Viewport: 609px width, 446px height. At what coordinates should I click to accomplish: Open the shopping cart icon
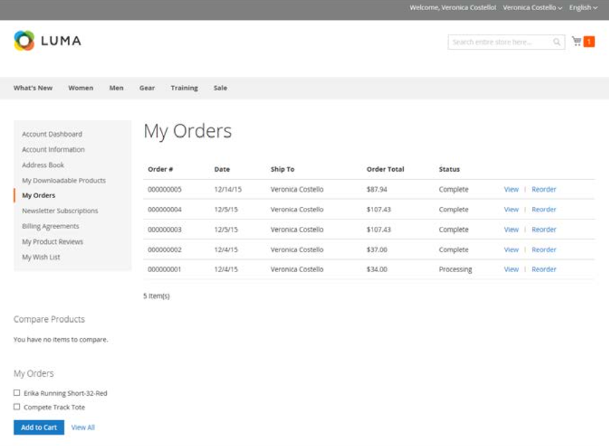click(577, 41)
